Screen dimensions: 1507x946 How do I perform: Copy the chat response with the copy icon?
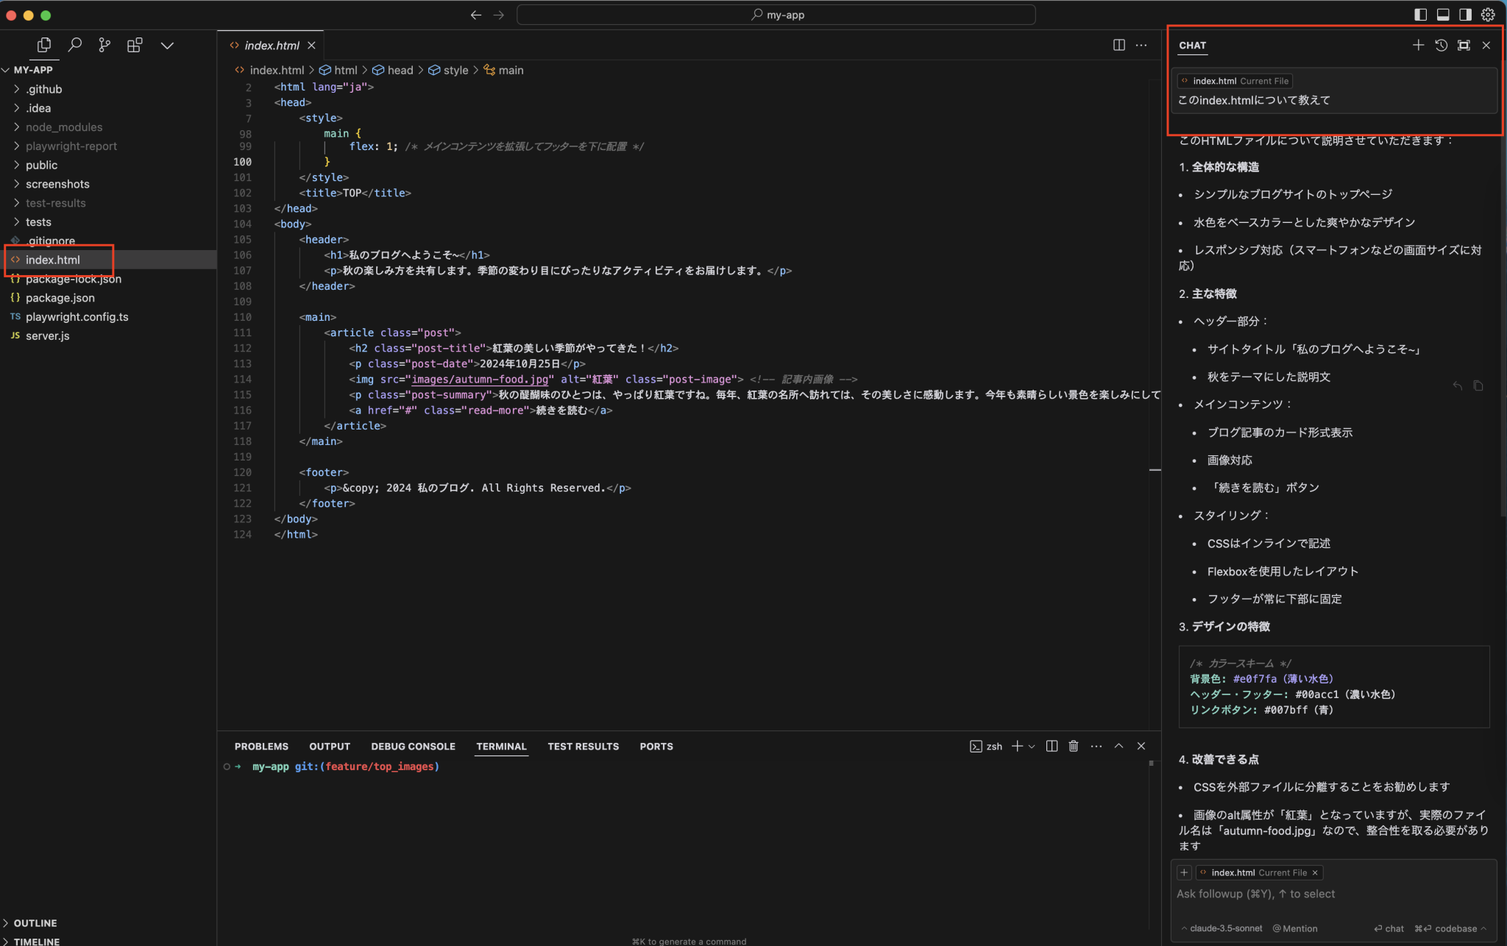tap(1478, 386)
